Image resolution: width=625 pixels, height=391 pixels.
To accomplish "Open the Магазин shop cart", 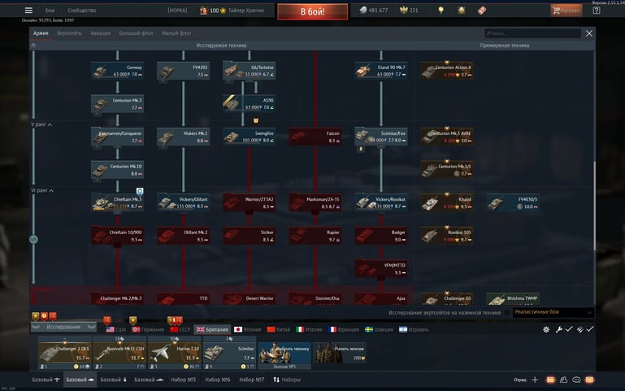I will tap(566, 11).
